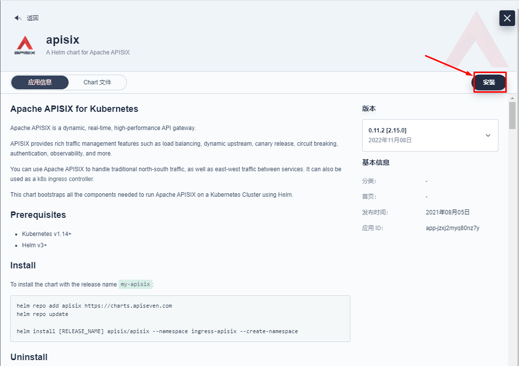Click the vertical scrollbar thumb
Image resolution: width=519 pixels, height=366 pixels.
(x=512, y=115)
